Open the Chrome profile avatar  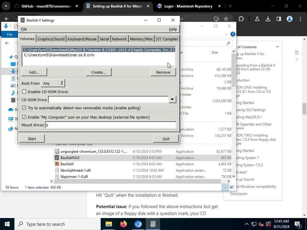coord(289,19)
